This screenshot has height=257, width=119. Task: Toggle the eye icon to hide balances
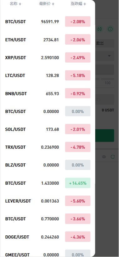coord(104,157)
